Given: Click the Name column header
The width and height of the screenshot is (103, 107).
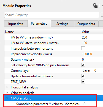Looking at the screenshot, I should tap(43, 32).
